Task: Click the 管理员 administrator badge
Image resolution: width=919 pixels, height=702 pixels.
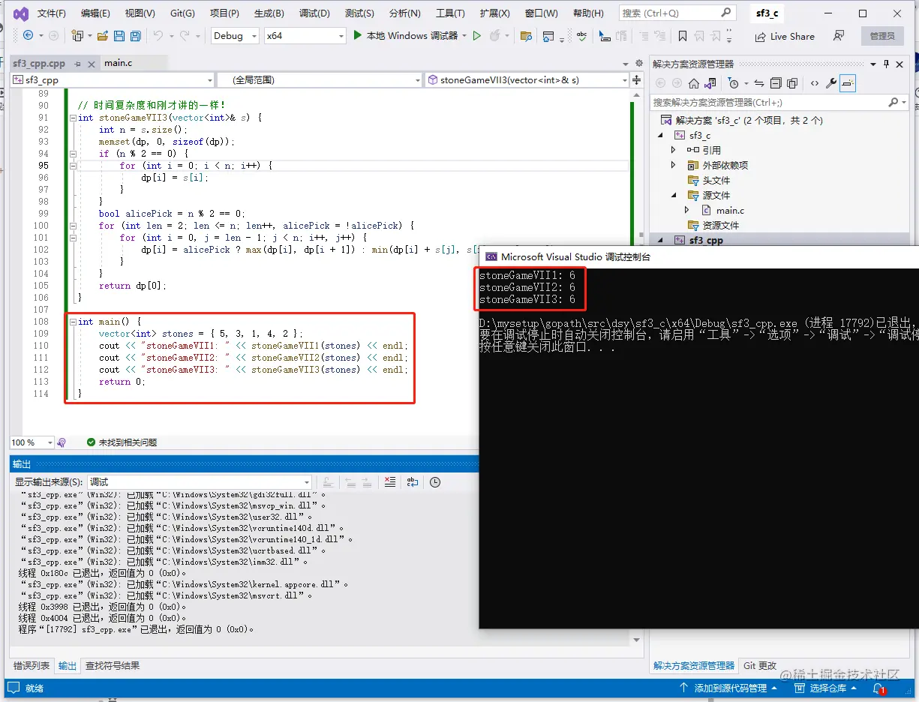Action: 881,36
